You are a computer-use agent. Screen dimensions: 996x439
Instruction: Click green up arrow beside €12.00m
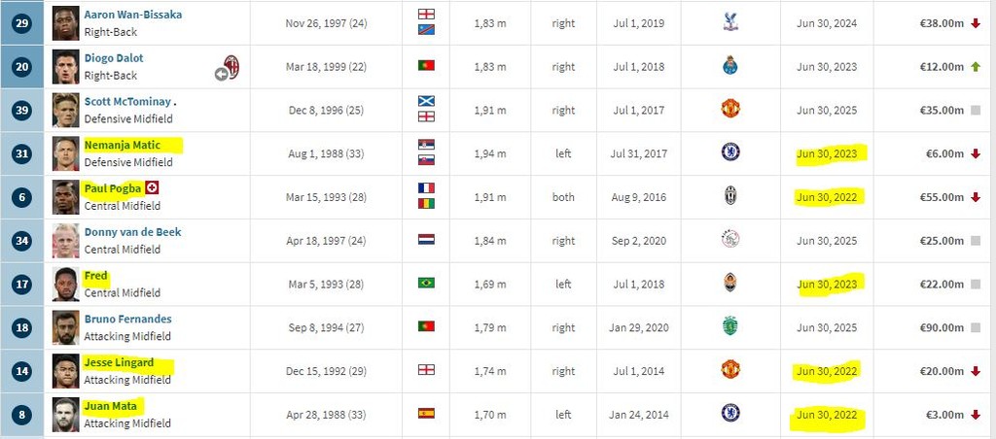(976, 67)
